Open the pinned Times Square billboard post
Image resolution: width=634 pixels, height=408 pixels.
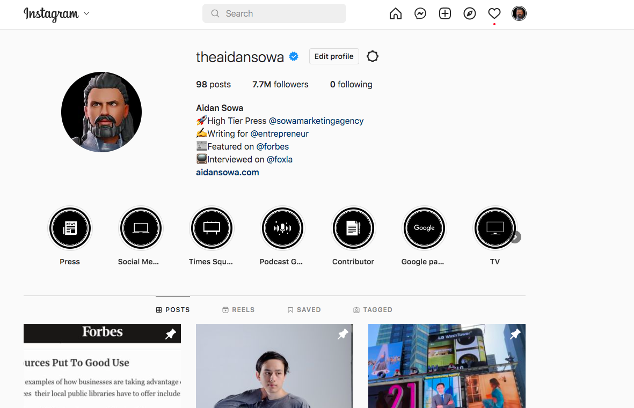[447, 366]
